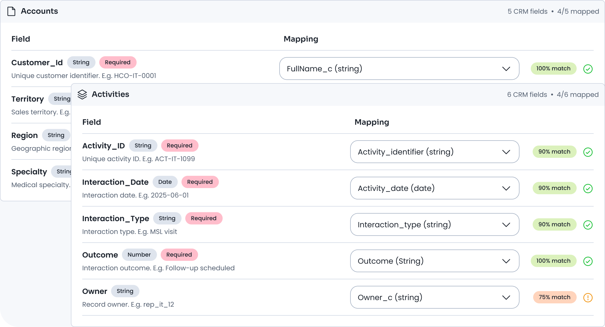Click the warning icon beside Owner mapping

pos(587,297)
